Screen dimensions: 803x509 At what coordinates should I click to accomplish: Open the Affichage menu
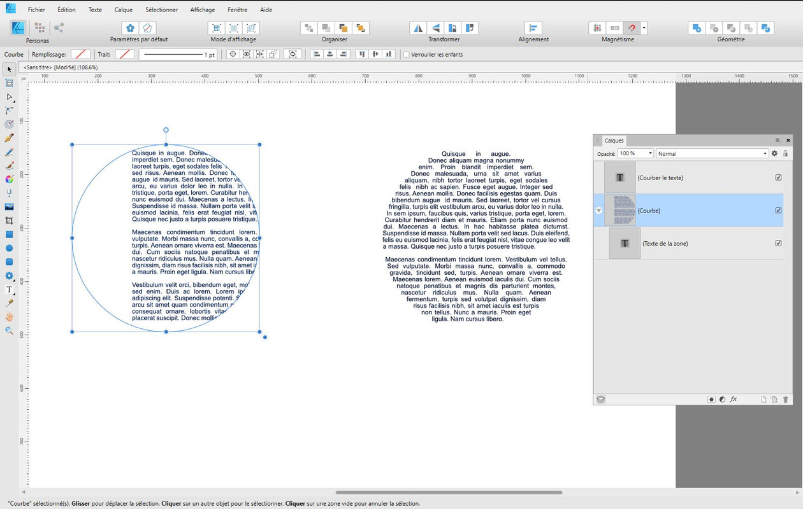coord(203,10)
